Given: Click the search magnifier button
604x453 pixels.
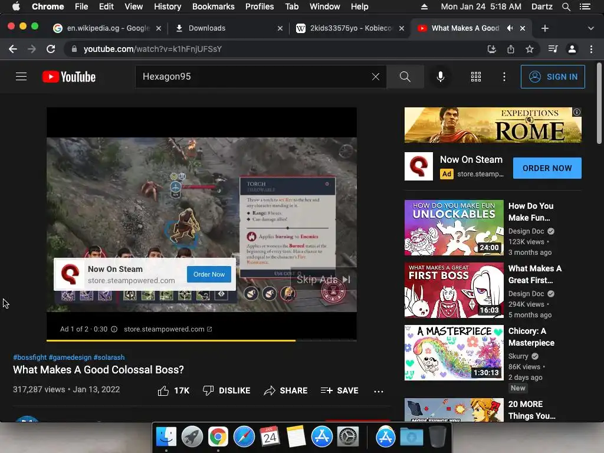Looking at the screenshot, I should pyautogui.click(x=405, y=77).
